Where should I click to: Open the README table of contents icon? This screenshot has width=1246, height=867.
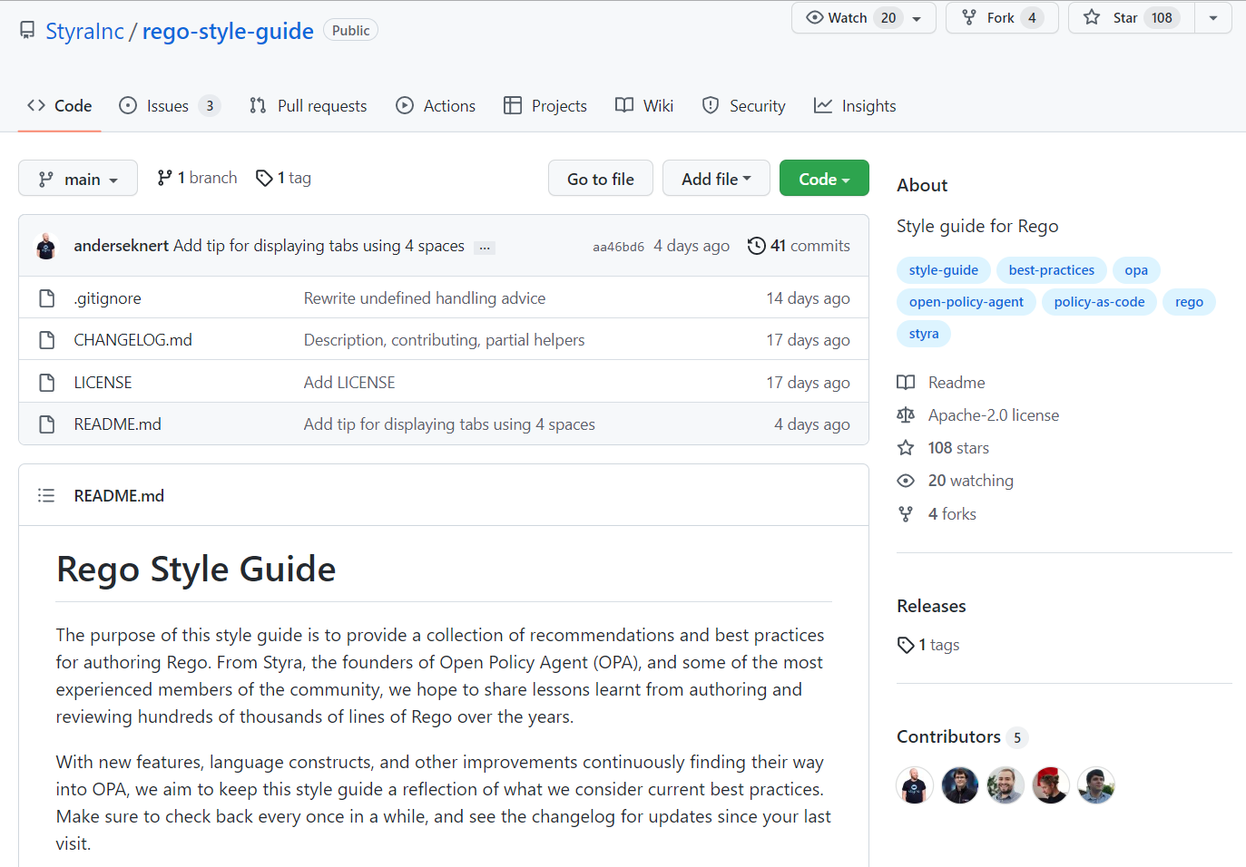point(46,495)
